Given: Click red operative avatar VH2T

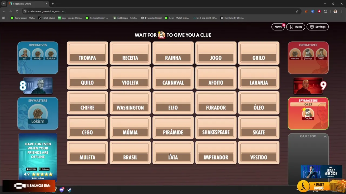Looking at the screenshot, I should click(321, 54).
